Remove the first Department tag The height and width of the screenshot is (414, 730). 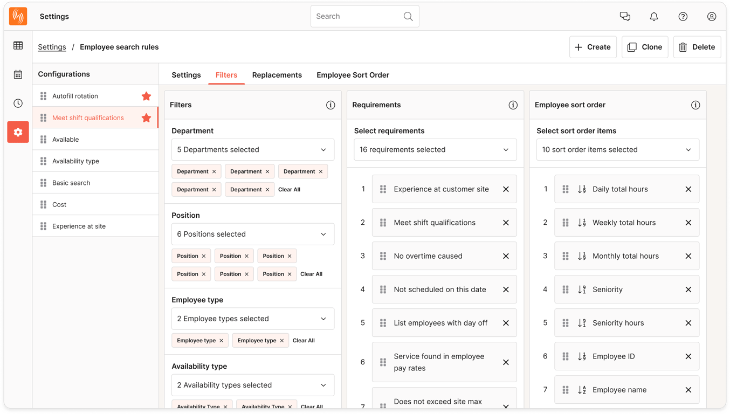click(x=214, y=171)
